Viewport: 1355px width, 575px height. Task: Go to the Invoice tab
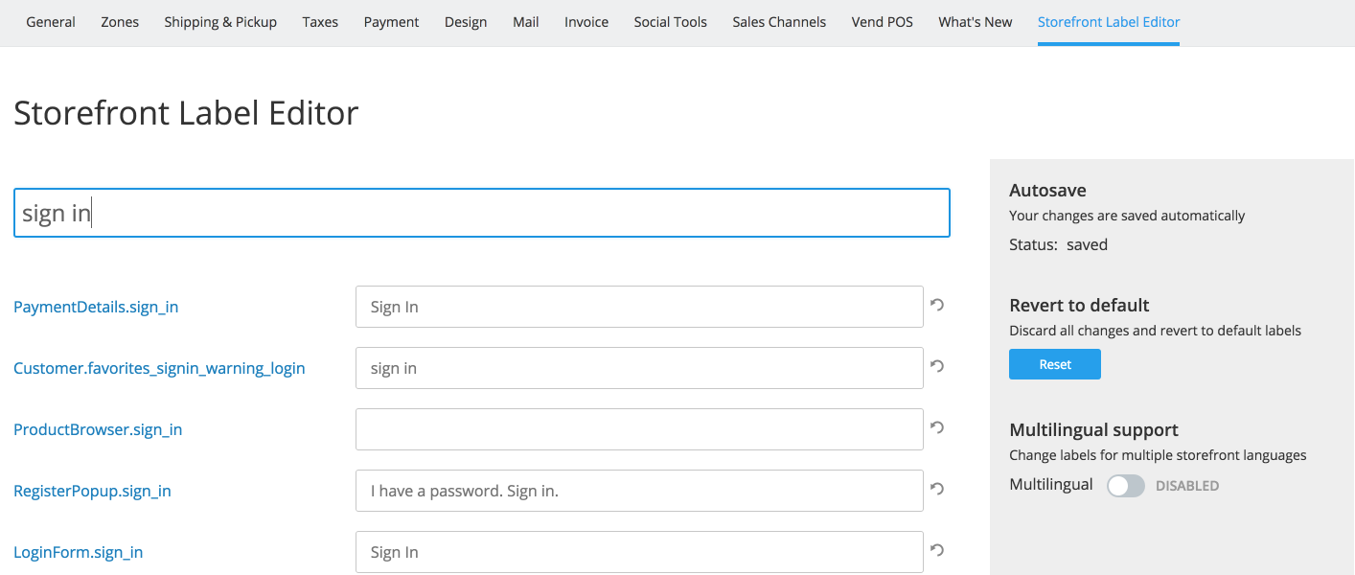[586, 22]
